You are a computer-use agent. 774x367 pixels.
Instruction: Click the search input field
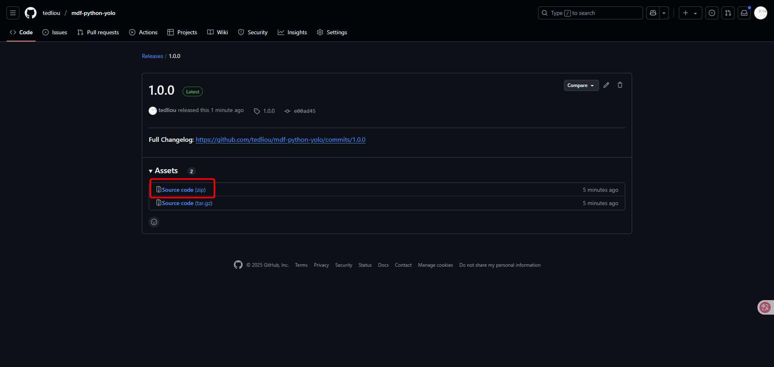(x=590, y=13)
